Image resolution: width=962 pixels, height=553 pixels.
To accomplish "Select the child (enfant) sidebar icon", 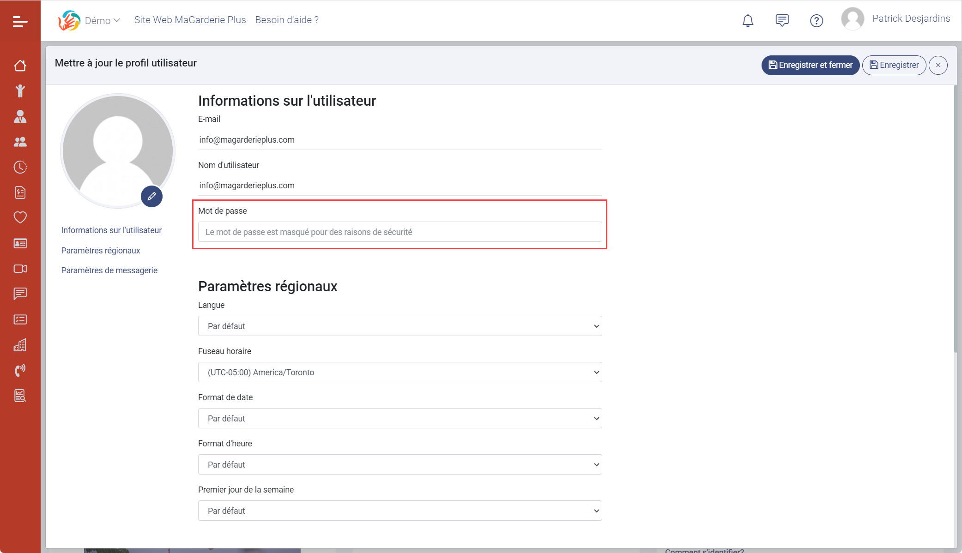I will (20, 91).
